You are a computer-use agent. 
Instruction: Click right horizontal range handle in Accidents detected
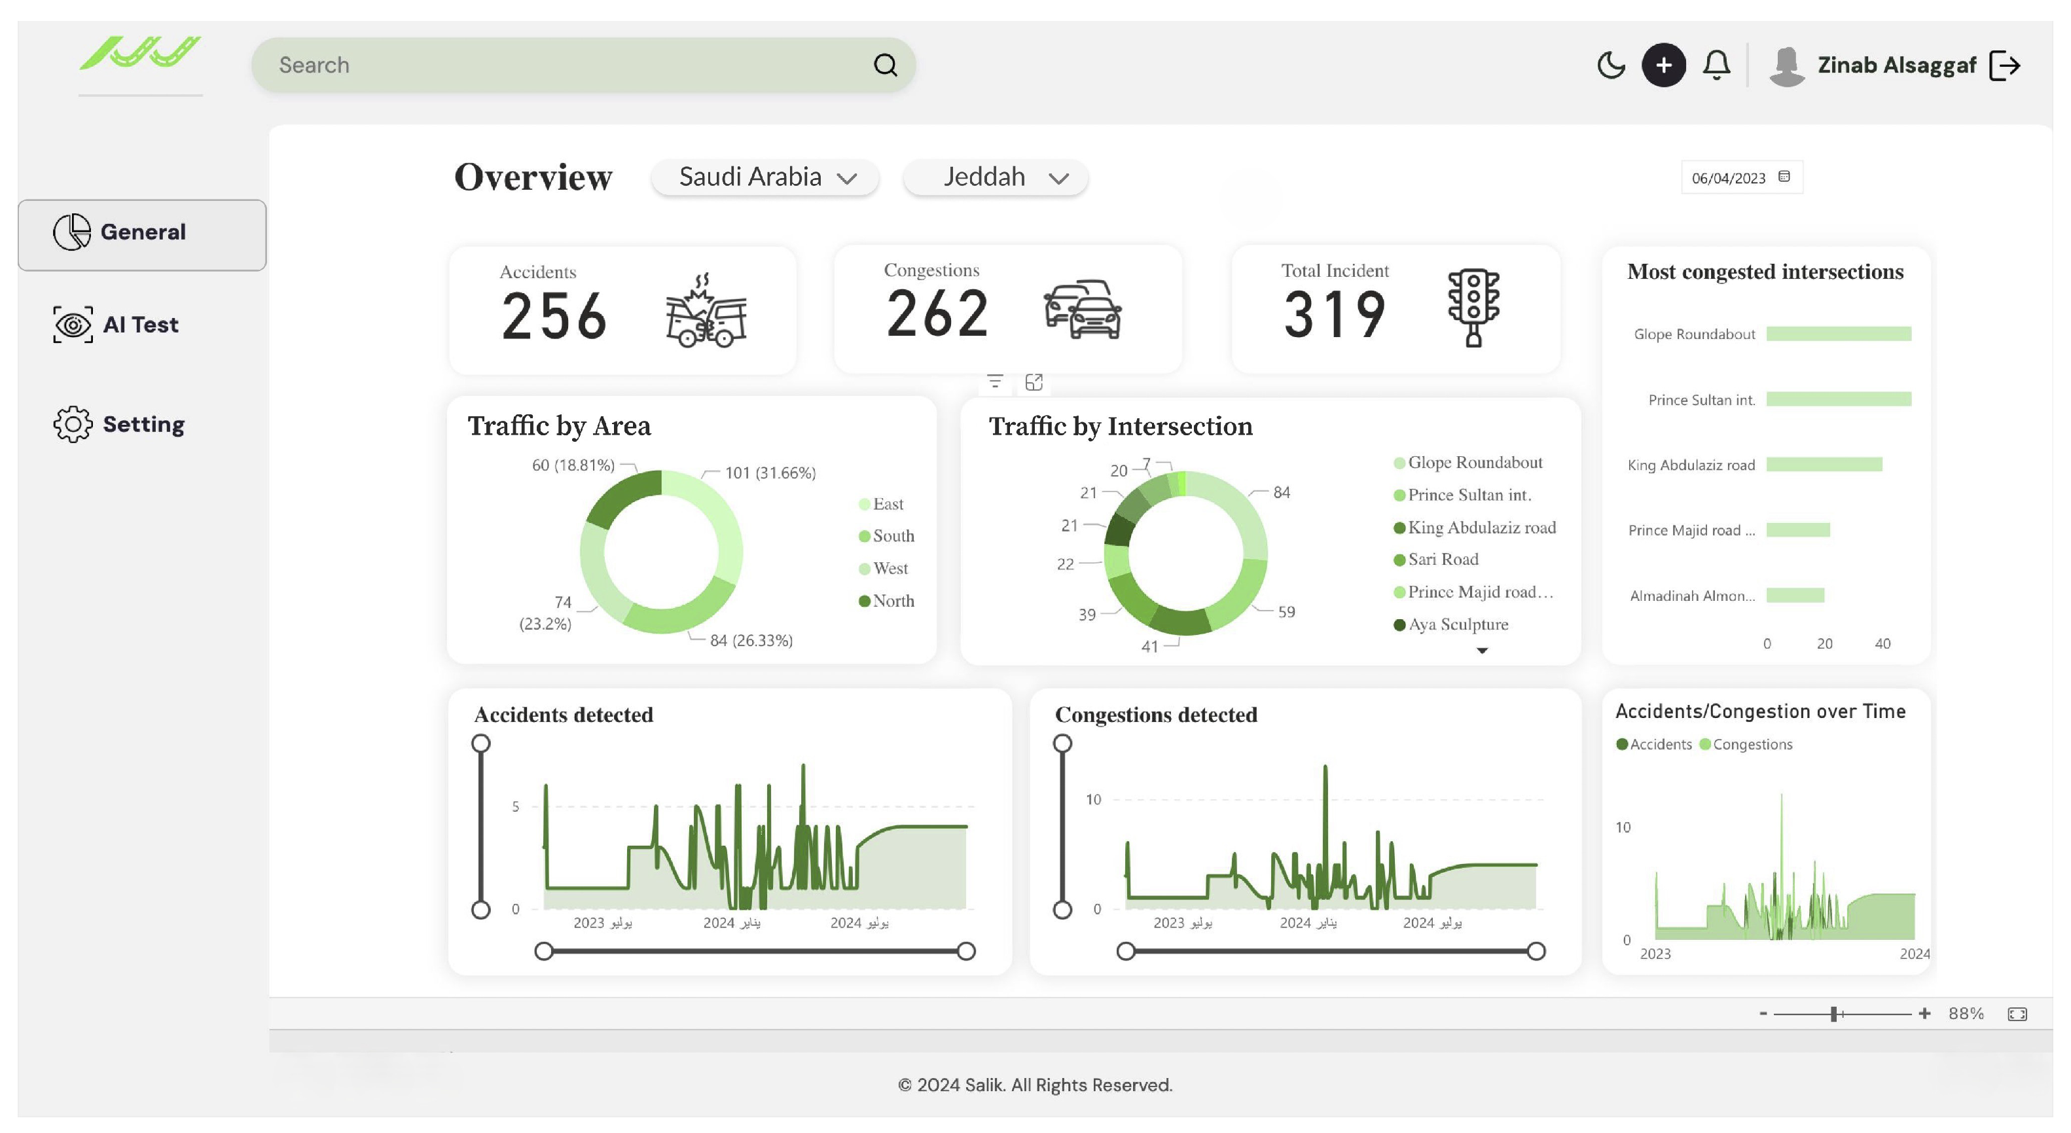(966, 951)
